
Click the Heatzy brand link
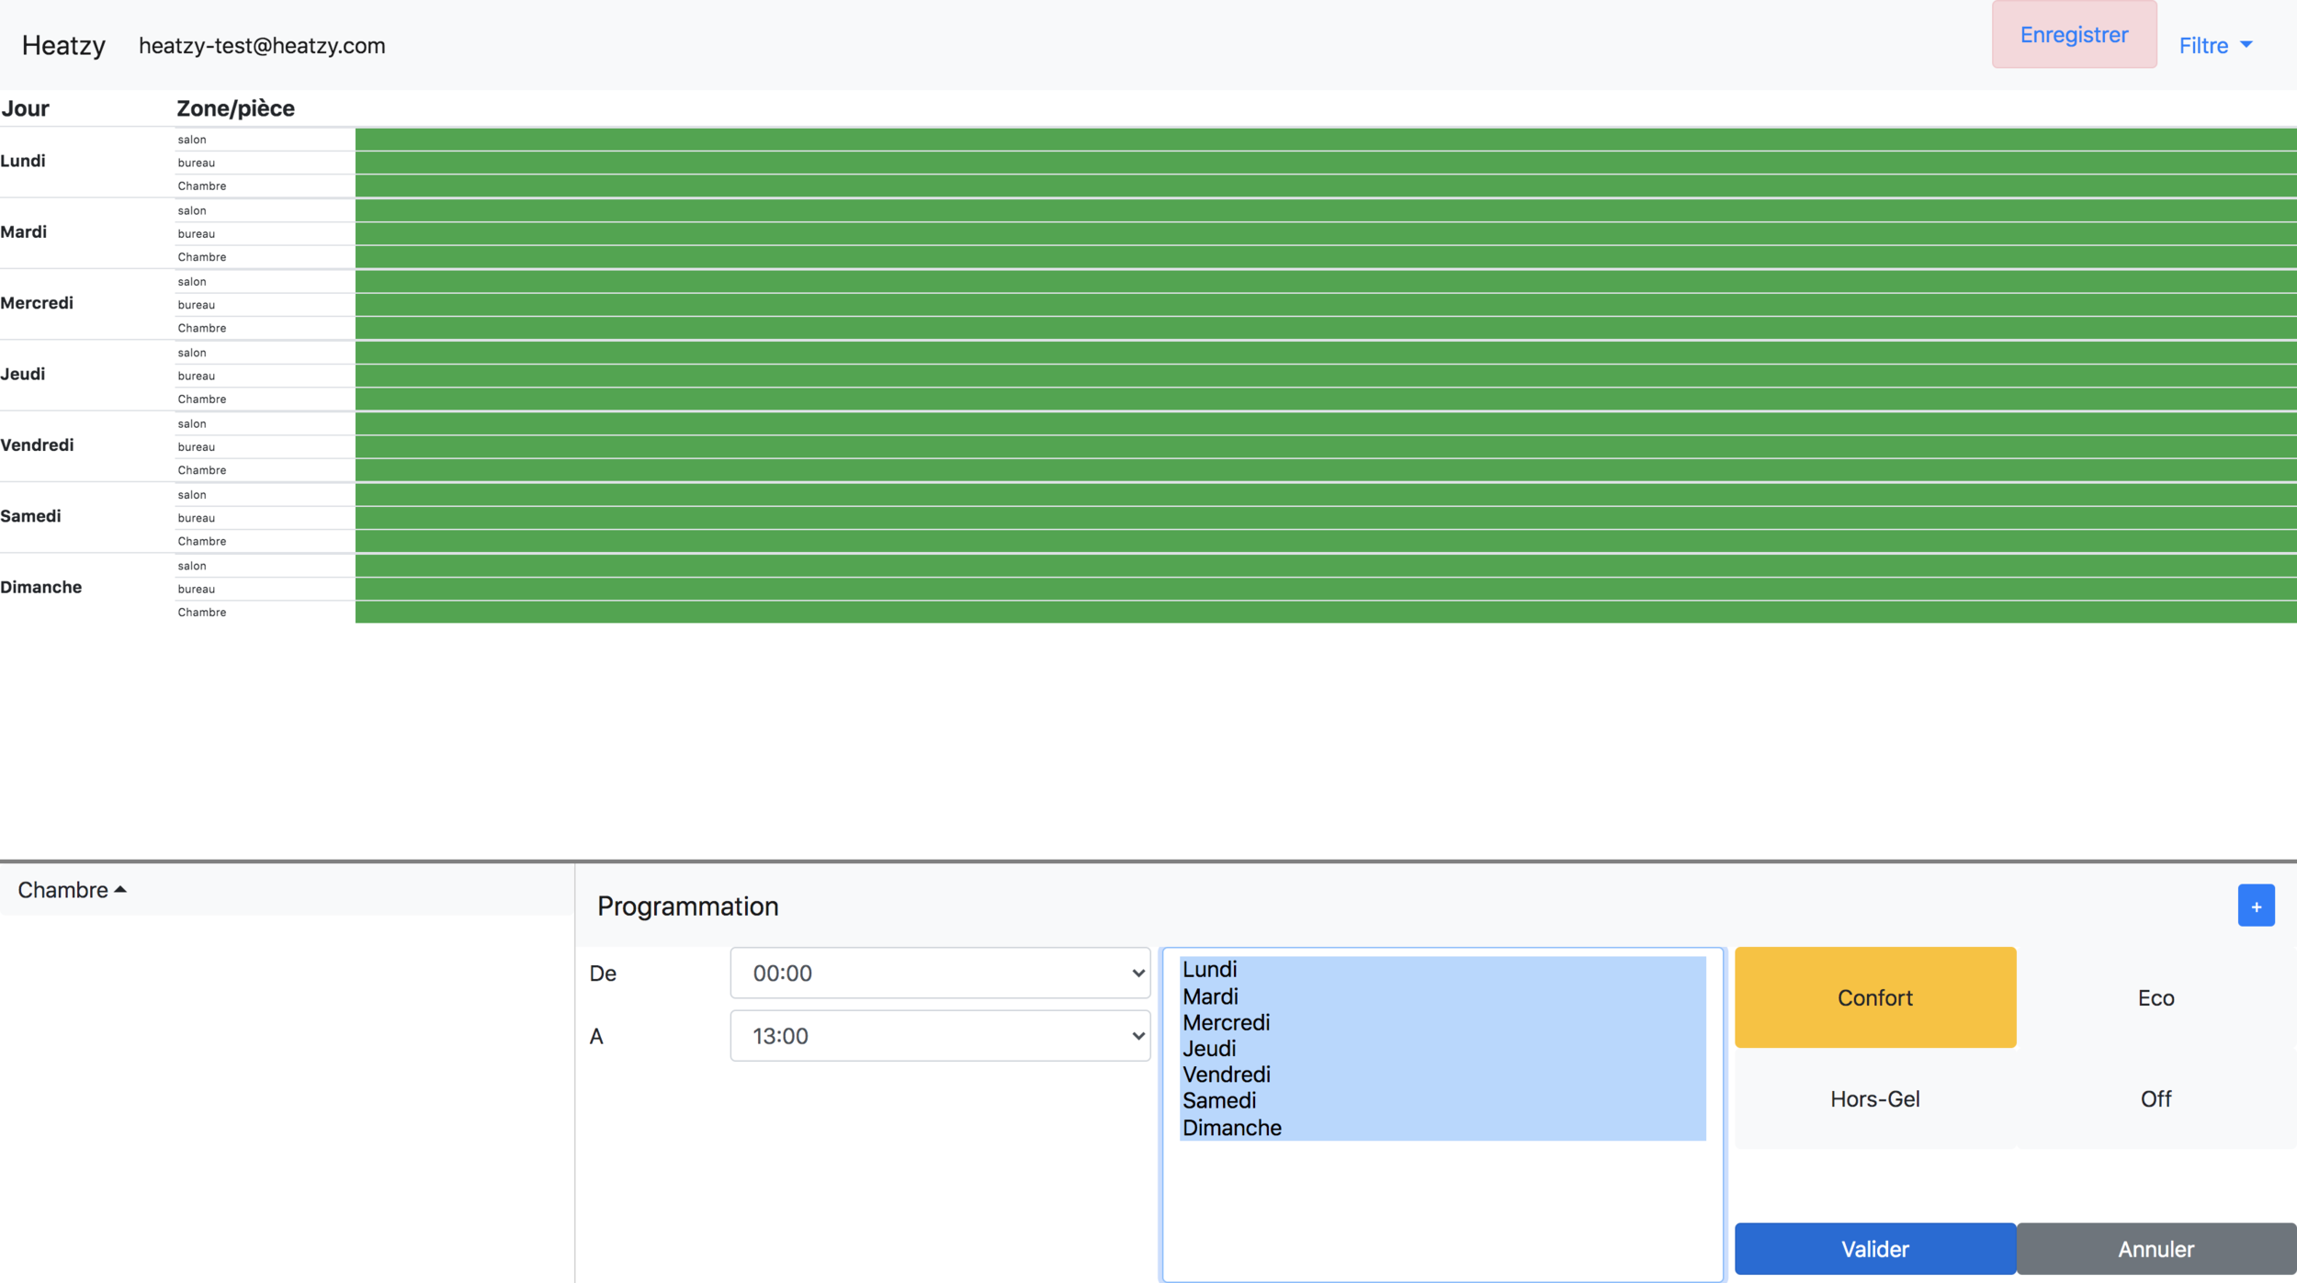coord(63,45)
